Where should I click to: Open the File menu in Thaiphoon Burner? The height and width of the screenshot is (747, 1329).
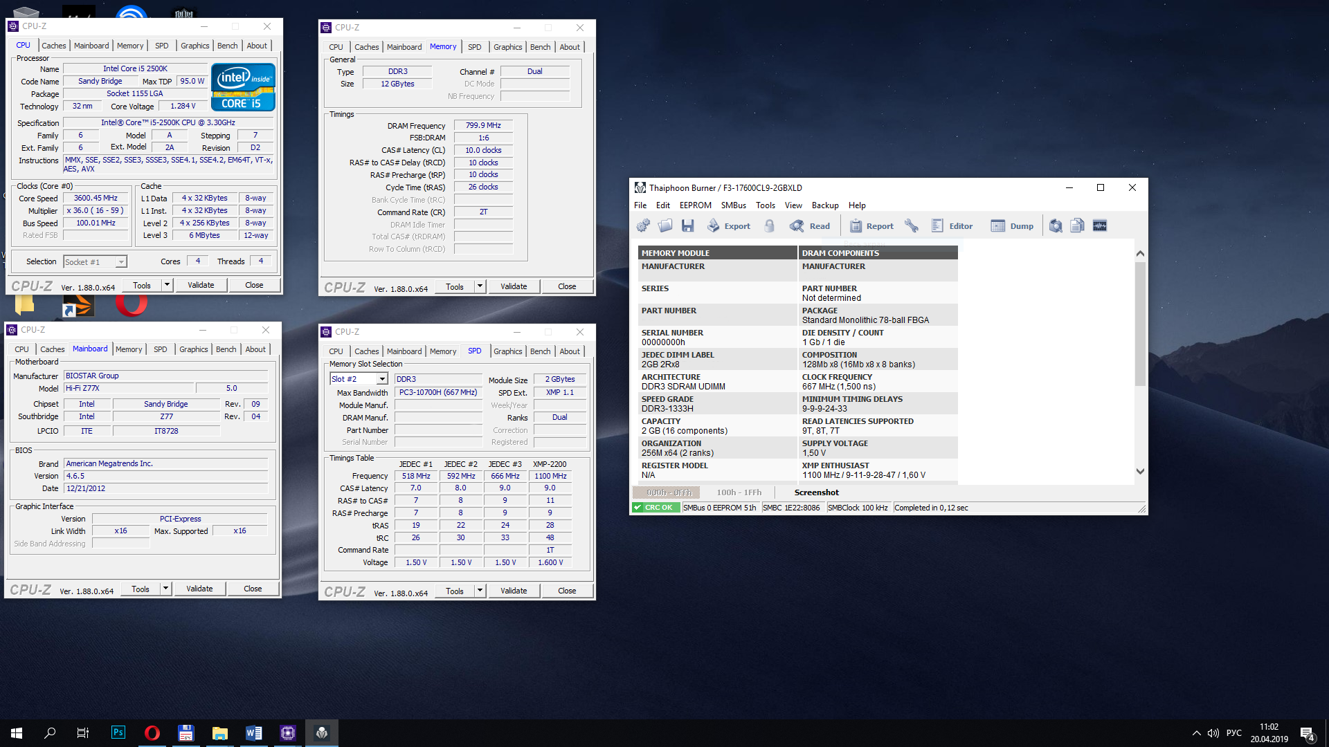point(640,205)
